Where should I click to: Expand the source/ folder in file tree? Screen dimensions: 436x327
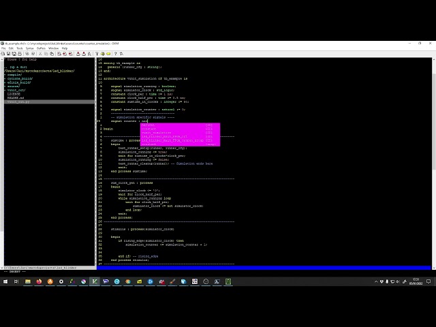(14, 87)
